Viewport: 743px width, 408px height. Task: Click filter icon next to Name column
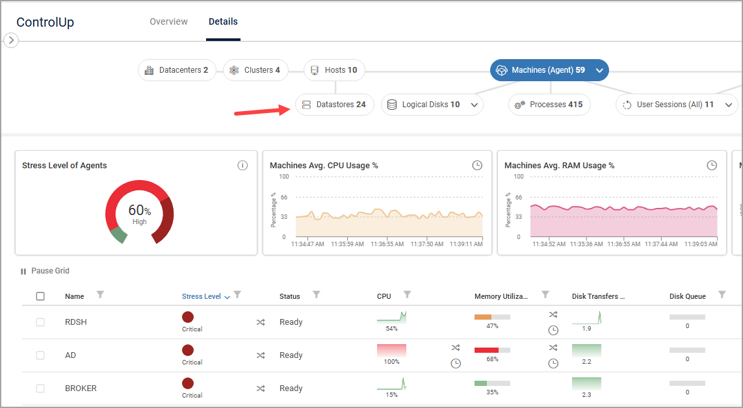click(x=100, y=295)
